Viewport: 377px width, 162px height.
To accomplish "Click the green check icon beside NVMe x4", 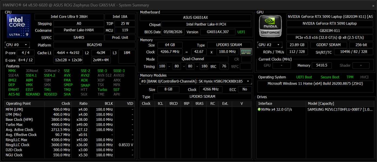I will coord(259,109).
